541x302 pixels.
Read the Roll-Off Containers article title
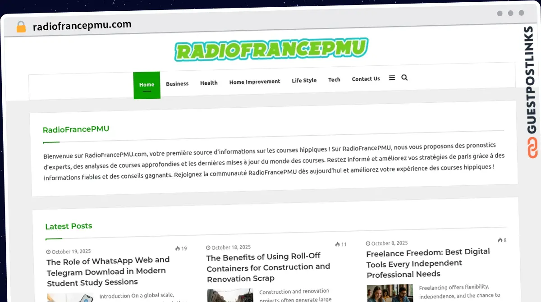tap(268, 267)
